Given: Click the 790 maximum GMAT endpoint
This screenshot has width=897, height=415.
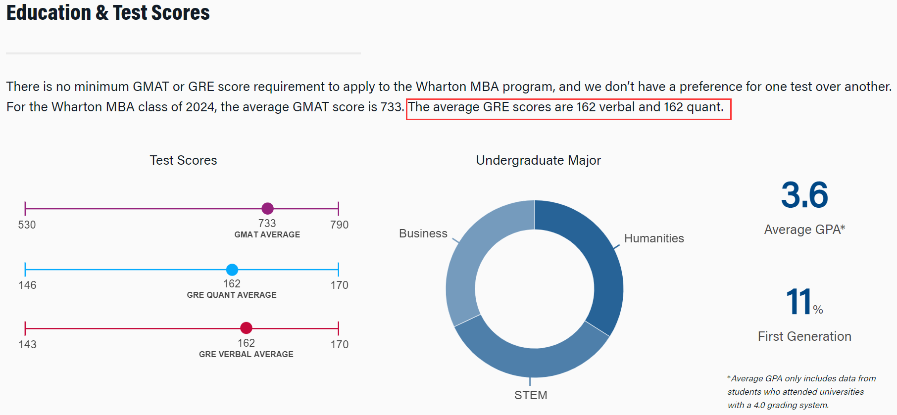Looking at the screenshot, I should tap(339, 225).
